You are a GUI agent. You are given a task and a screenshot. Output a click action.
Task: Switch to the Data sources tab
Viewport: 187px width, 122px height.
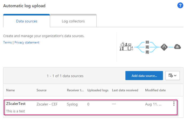click(27, 21)
